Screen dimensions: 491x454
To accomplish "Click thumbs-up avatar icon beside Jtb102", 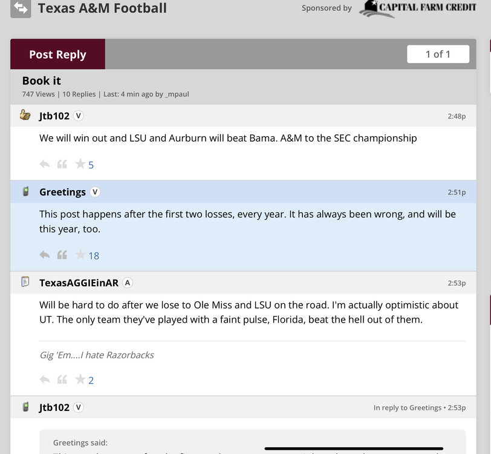I will pos(25,115).
